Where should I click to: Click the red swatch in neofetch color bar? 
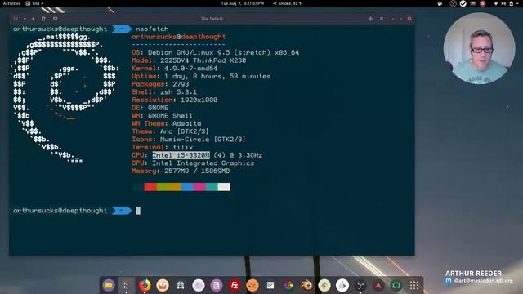150,187
